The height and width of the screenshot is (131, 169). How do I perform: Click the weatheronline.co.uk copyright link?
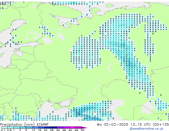point(147,129)
